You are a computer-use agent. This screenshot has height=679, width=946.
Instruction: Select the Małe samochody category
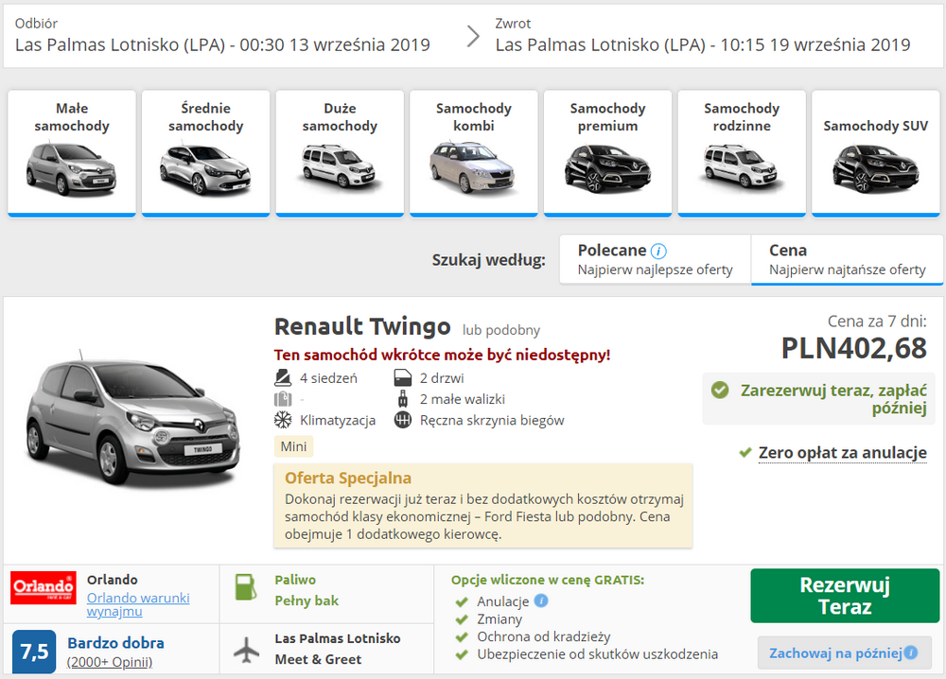tap(72, 152)
